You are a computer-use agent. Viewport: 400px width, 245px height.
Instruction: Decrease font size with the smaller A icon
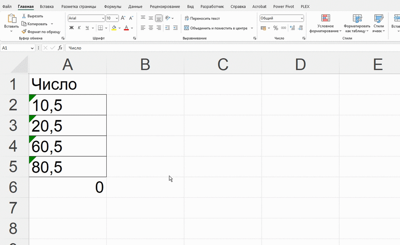[x=131, y=18]
